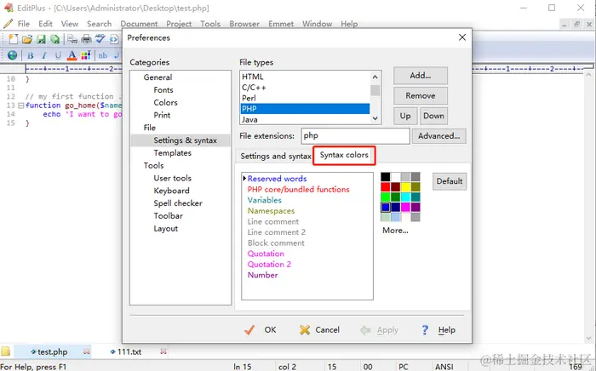Select Layout in the Categories tree
Screen dimensions: 596x371
[x=166, y=229]
